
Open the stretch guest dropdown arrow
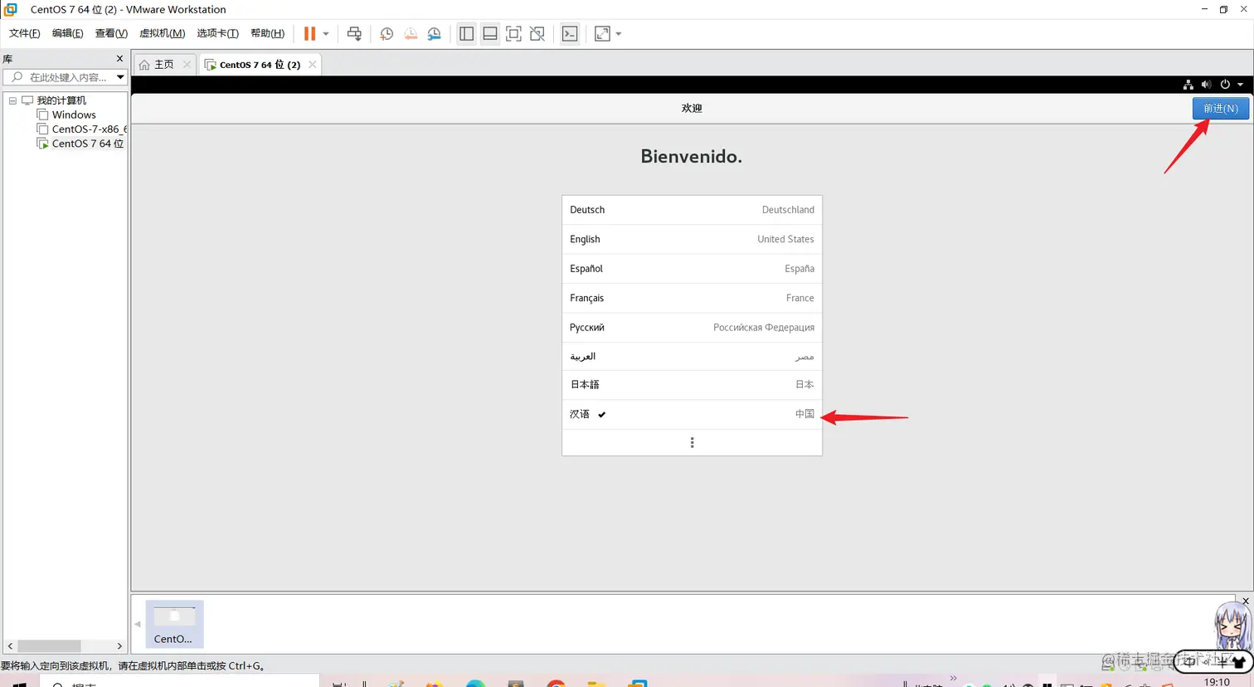pos(619,34)
